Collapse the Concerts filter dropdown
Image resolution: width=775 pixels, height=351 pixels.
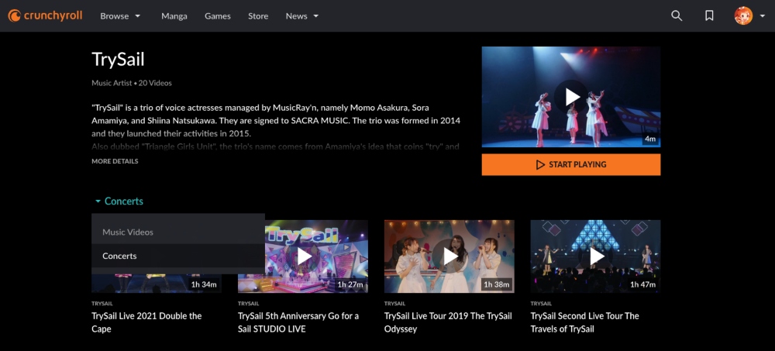[x=119, y=201]
